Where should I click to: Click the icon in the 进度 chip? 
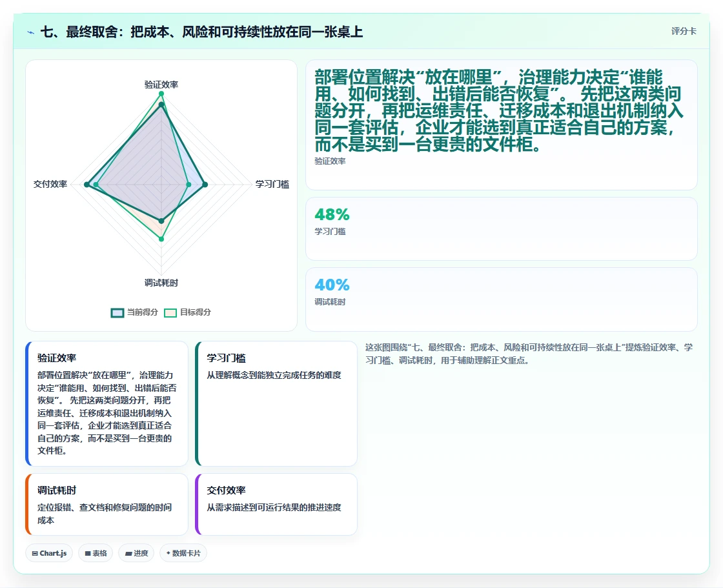coord(128,553)
